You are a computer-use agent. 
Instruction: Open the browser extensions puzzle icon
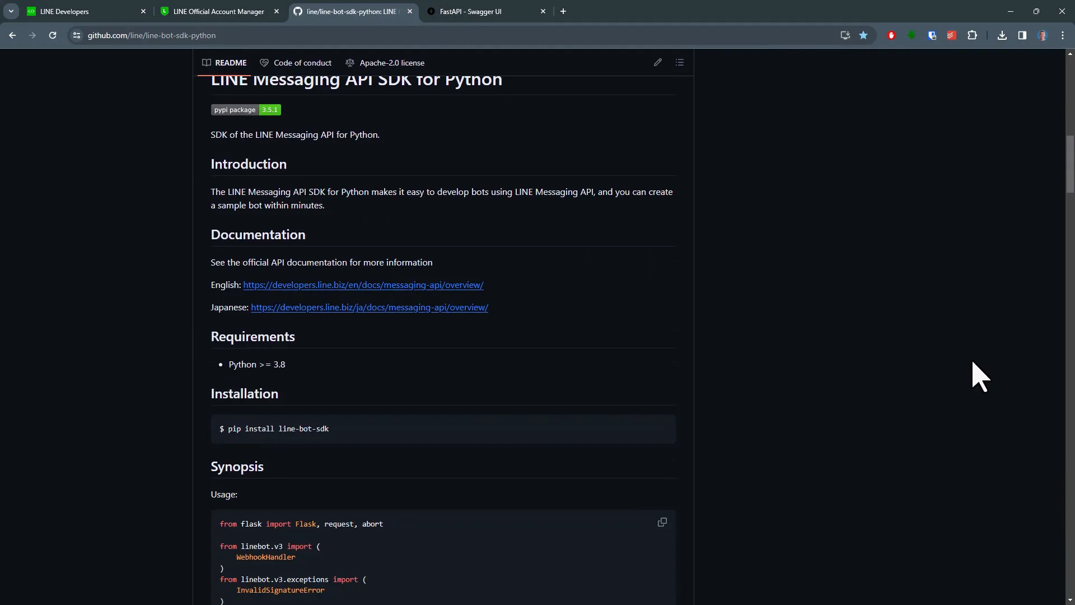[x=973, y=35]
